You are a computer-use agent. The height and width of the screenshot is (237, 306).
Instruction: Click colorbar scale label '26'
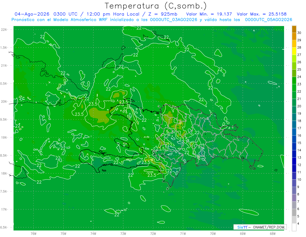tap(299, 62)
